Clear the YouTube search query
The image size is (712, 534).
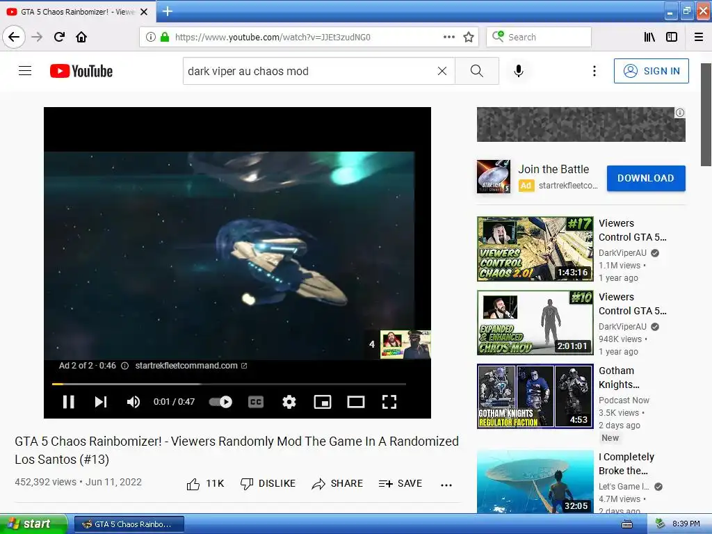point(442,71)
